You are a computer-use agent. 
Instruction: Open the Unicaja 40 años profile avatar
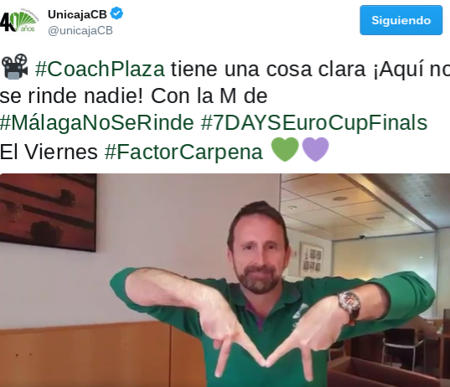click(x=19, y=21)
